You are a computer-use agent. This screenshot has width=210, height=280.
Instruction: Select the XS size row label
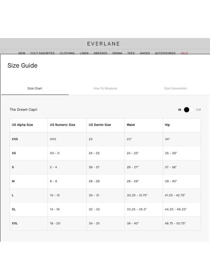pyautogui.click(x=14, y=153)
